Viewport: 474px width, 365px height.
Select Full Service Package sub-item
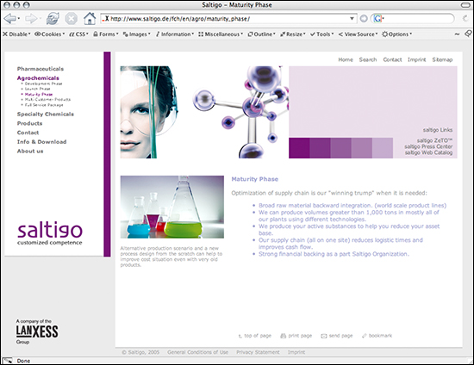point(44,105)
